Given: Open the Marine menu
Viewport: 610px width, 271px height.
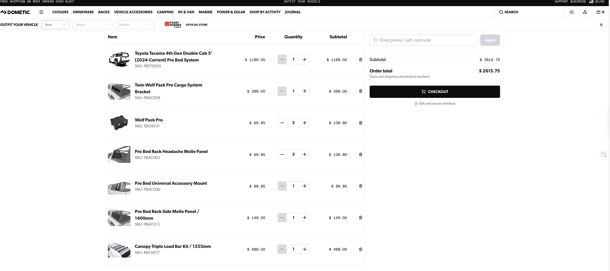Looking at the screenshot, I should pyautogui.click(x=205, y=12).
